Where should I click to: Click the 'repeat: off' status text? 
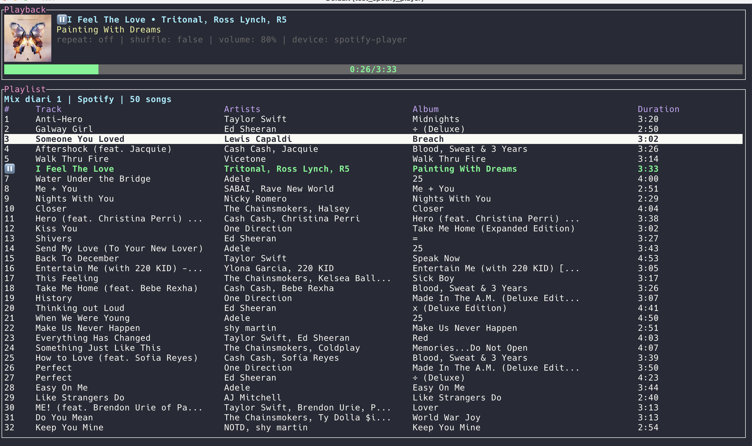[85, 40]
